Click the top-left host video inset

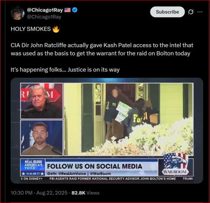[x=42, y=101]
